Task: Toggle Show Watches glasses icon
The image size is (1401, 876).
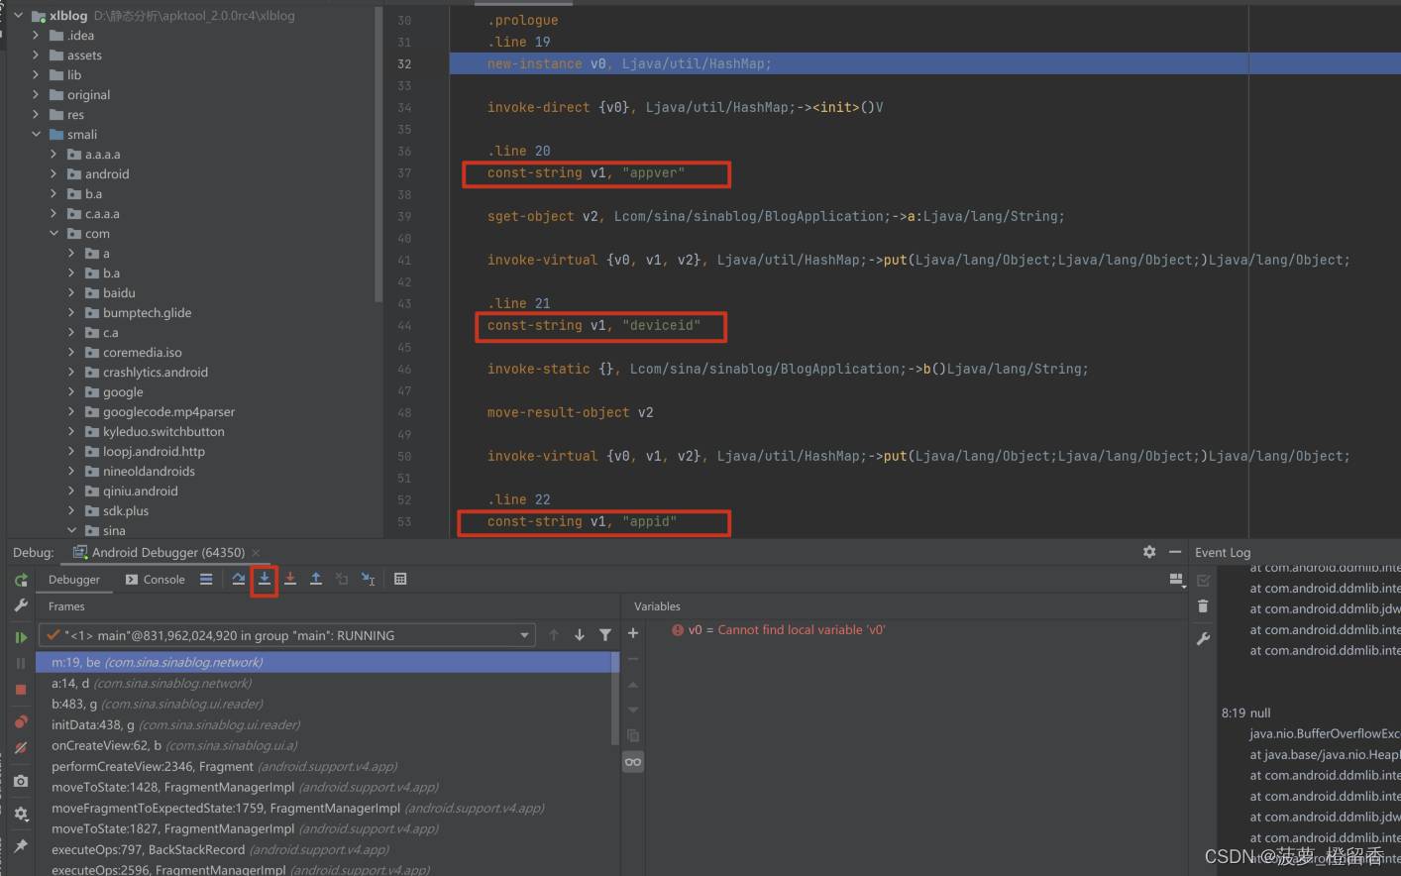Action: tap(633, 761)
